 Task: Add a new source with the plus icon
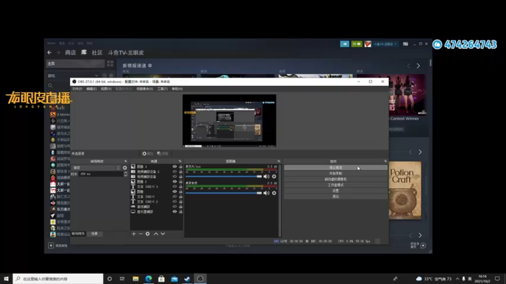pos(133,234)
